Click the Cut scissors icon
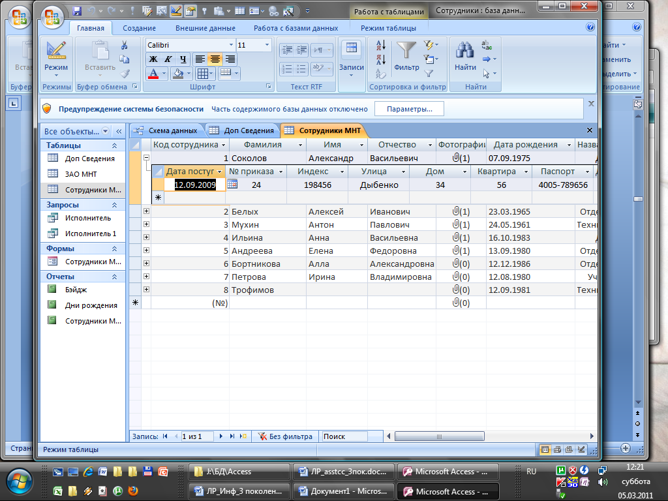Viewport: 668px width, 501px height. pos(125,45)
